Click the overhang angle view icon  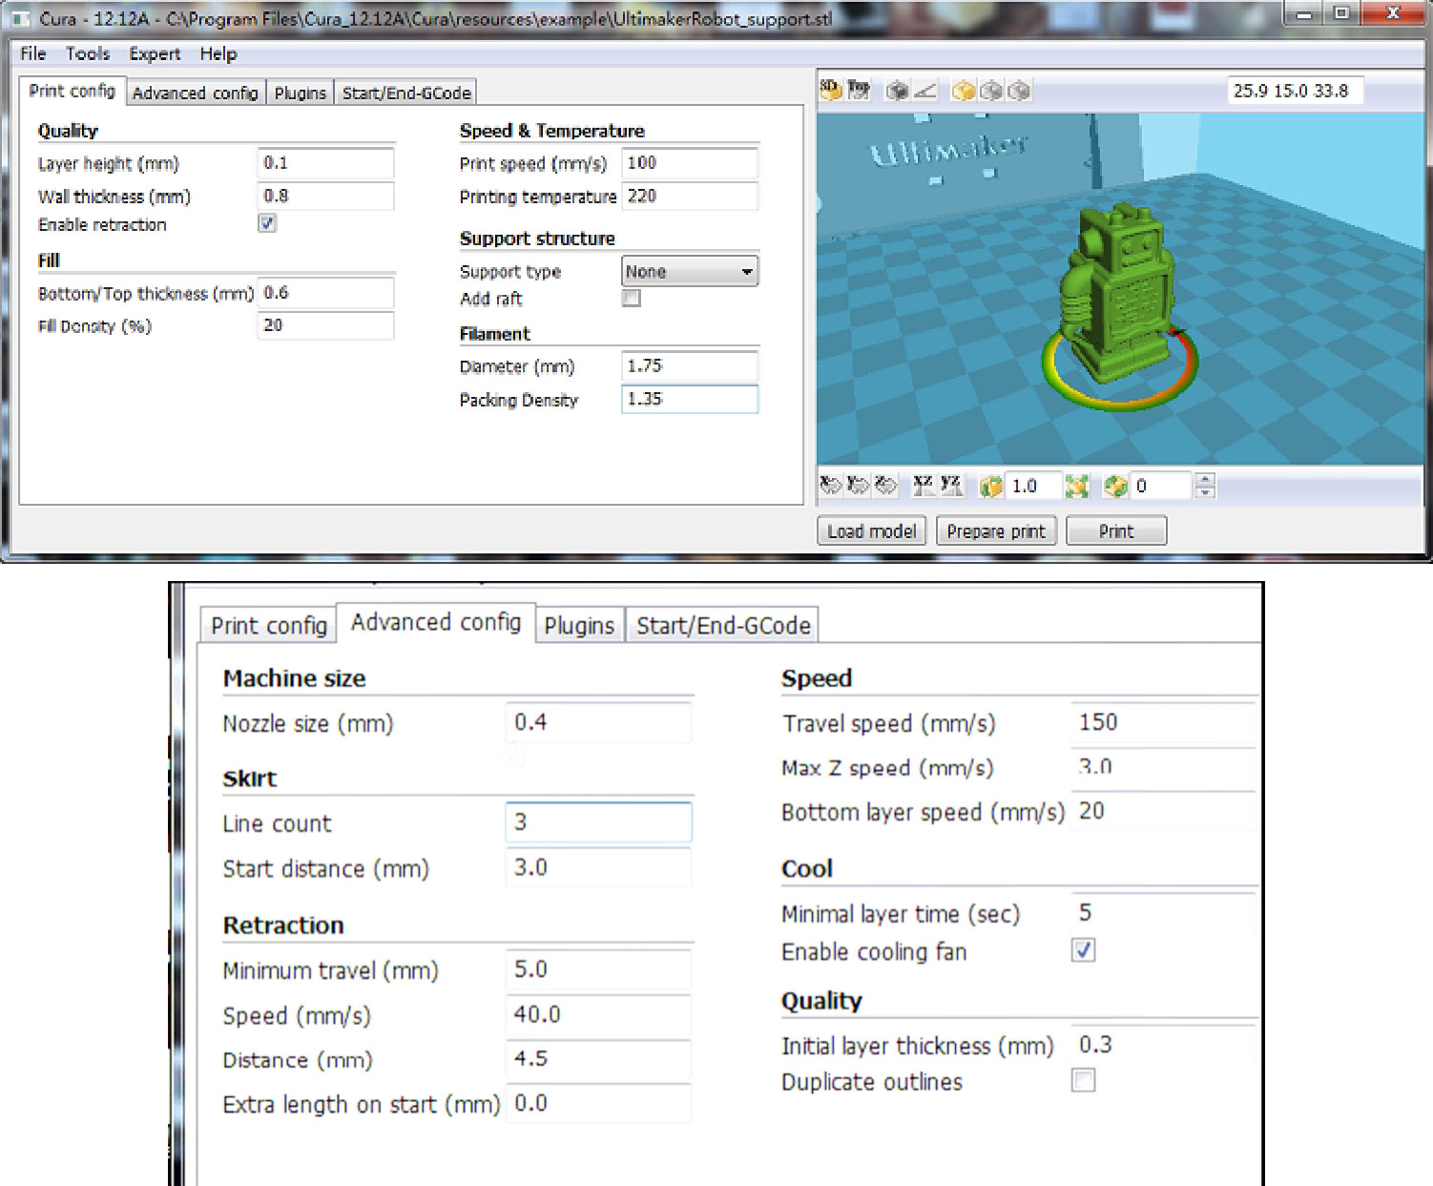(x=924, y=92)
